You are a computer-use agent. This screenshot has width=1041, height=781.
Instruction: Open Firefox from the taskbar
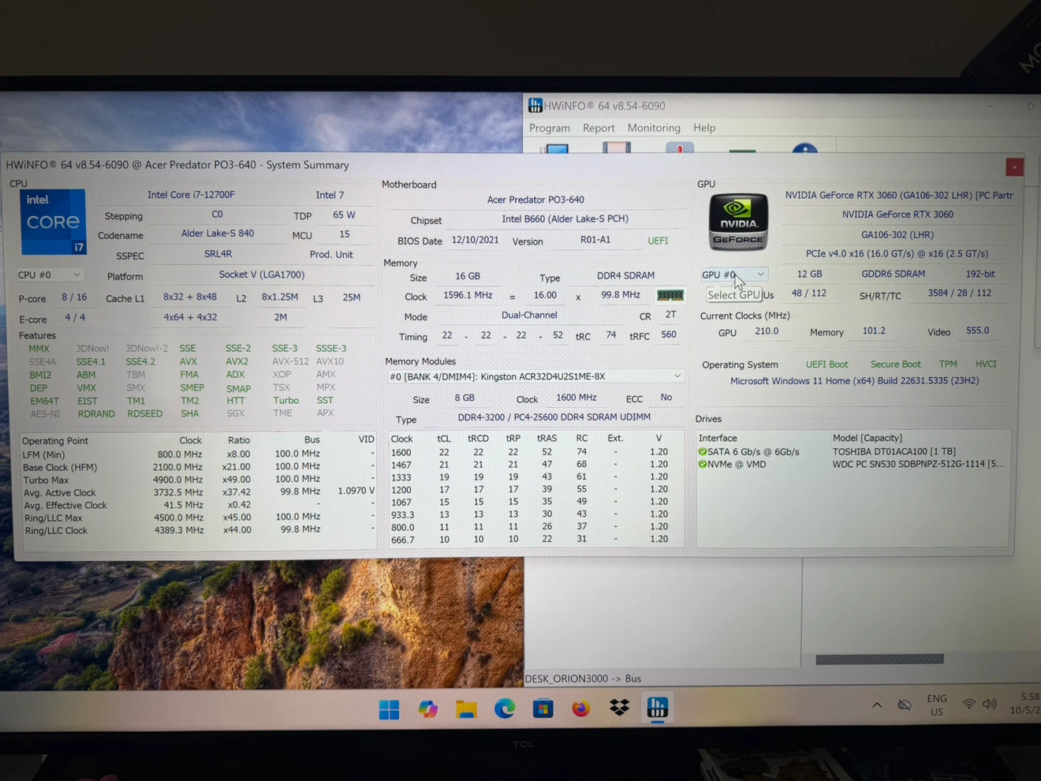click(581, 709)
